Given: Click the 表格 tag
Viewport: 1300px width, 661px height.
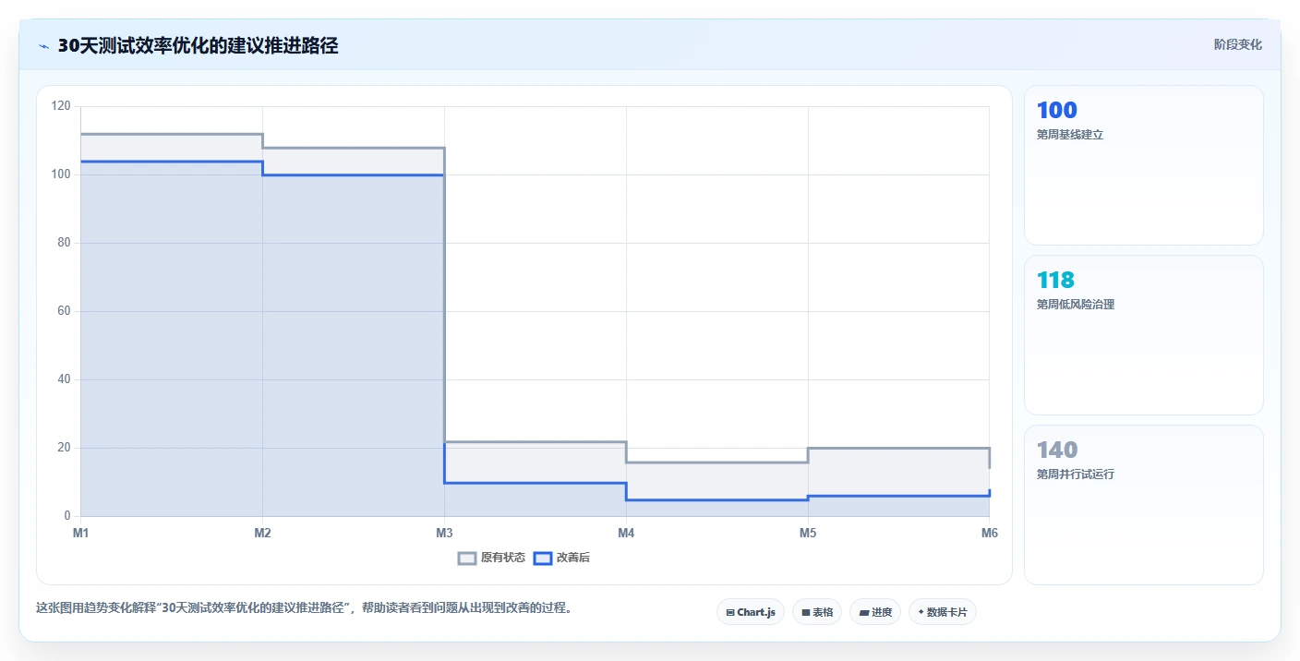Looking at the screenshot, I should pos(816,612).
